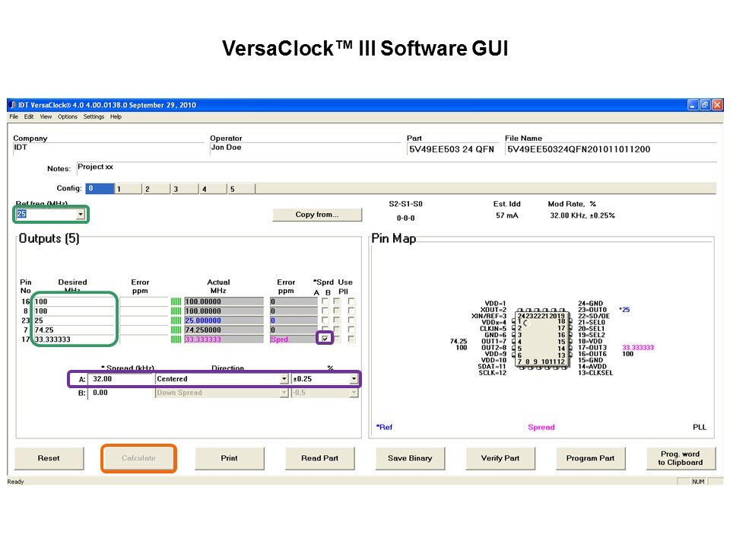
Task: Switch to Config tab 3
Action: (x=175, y=189)
